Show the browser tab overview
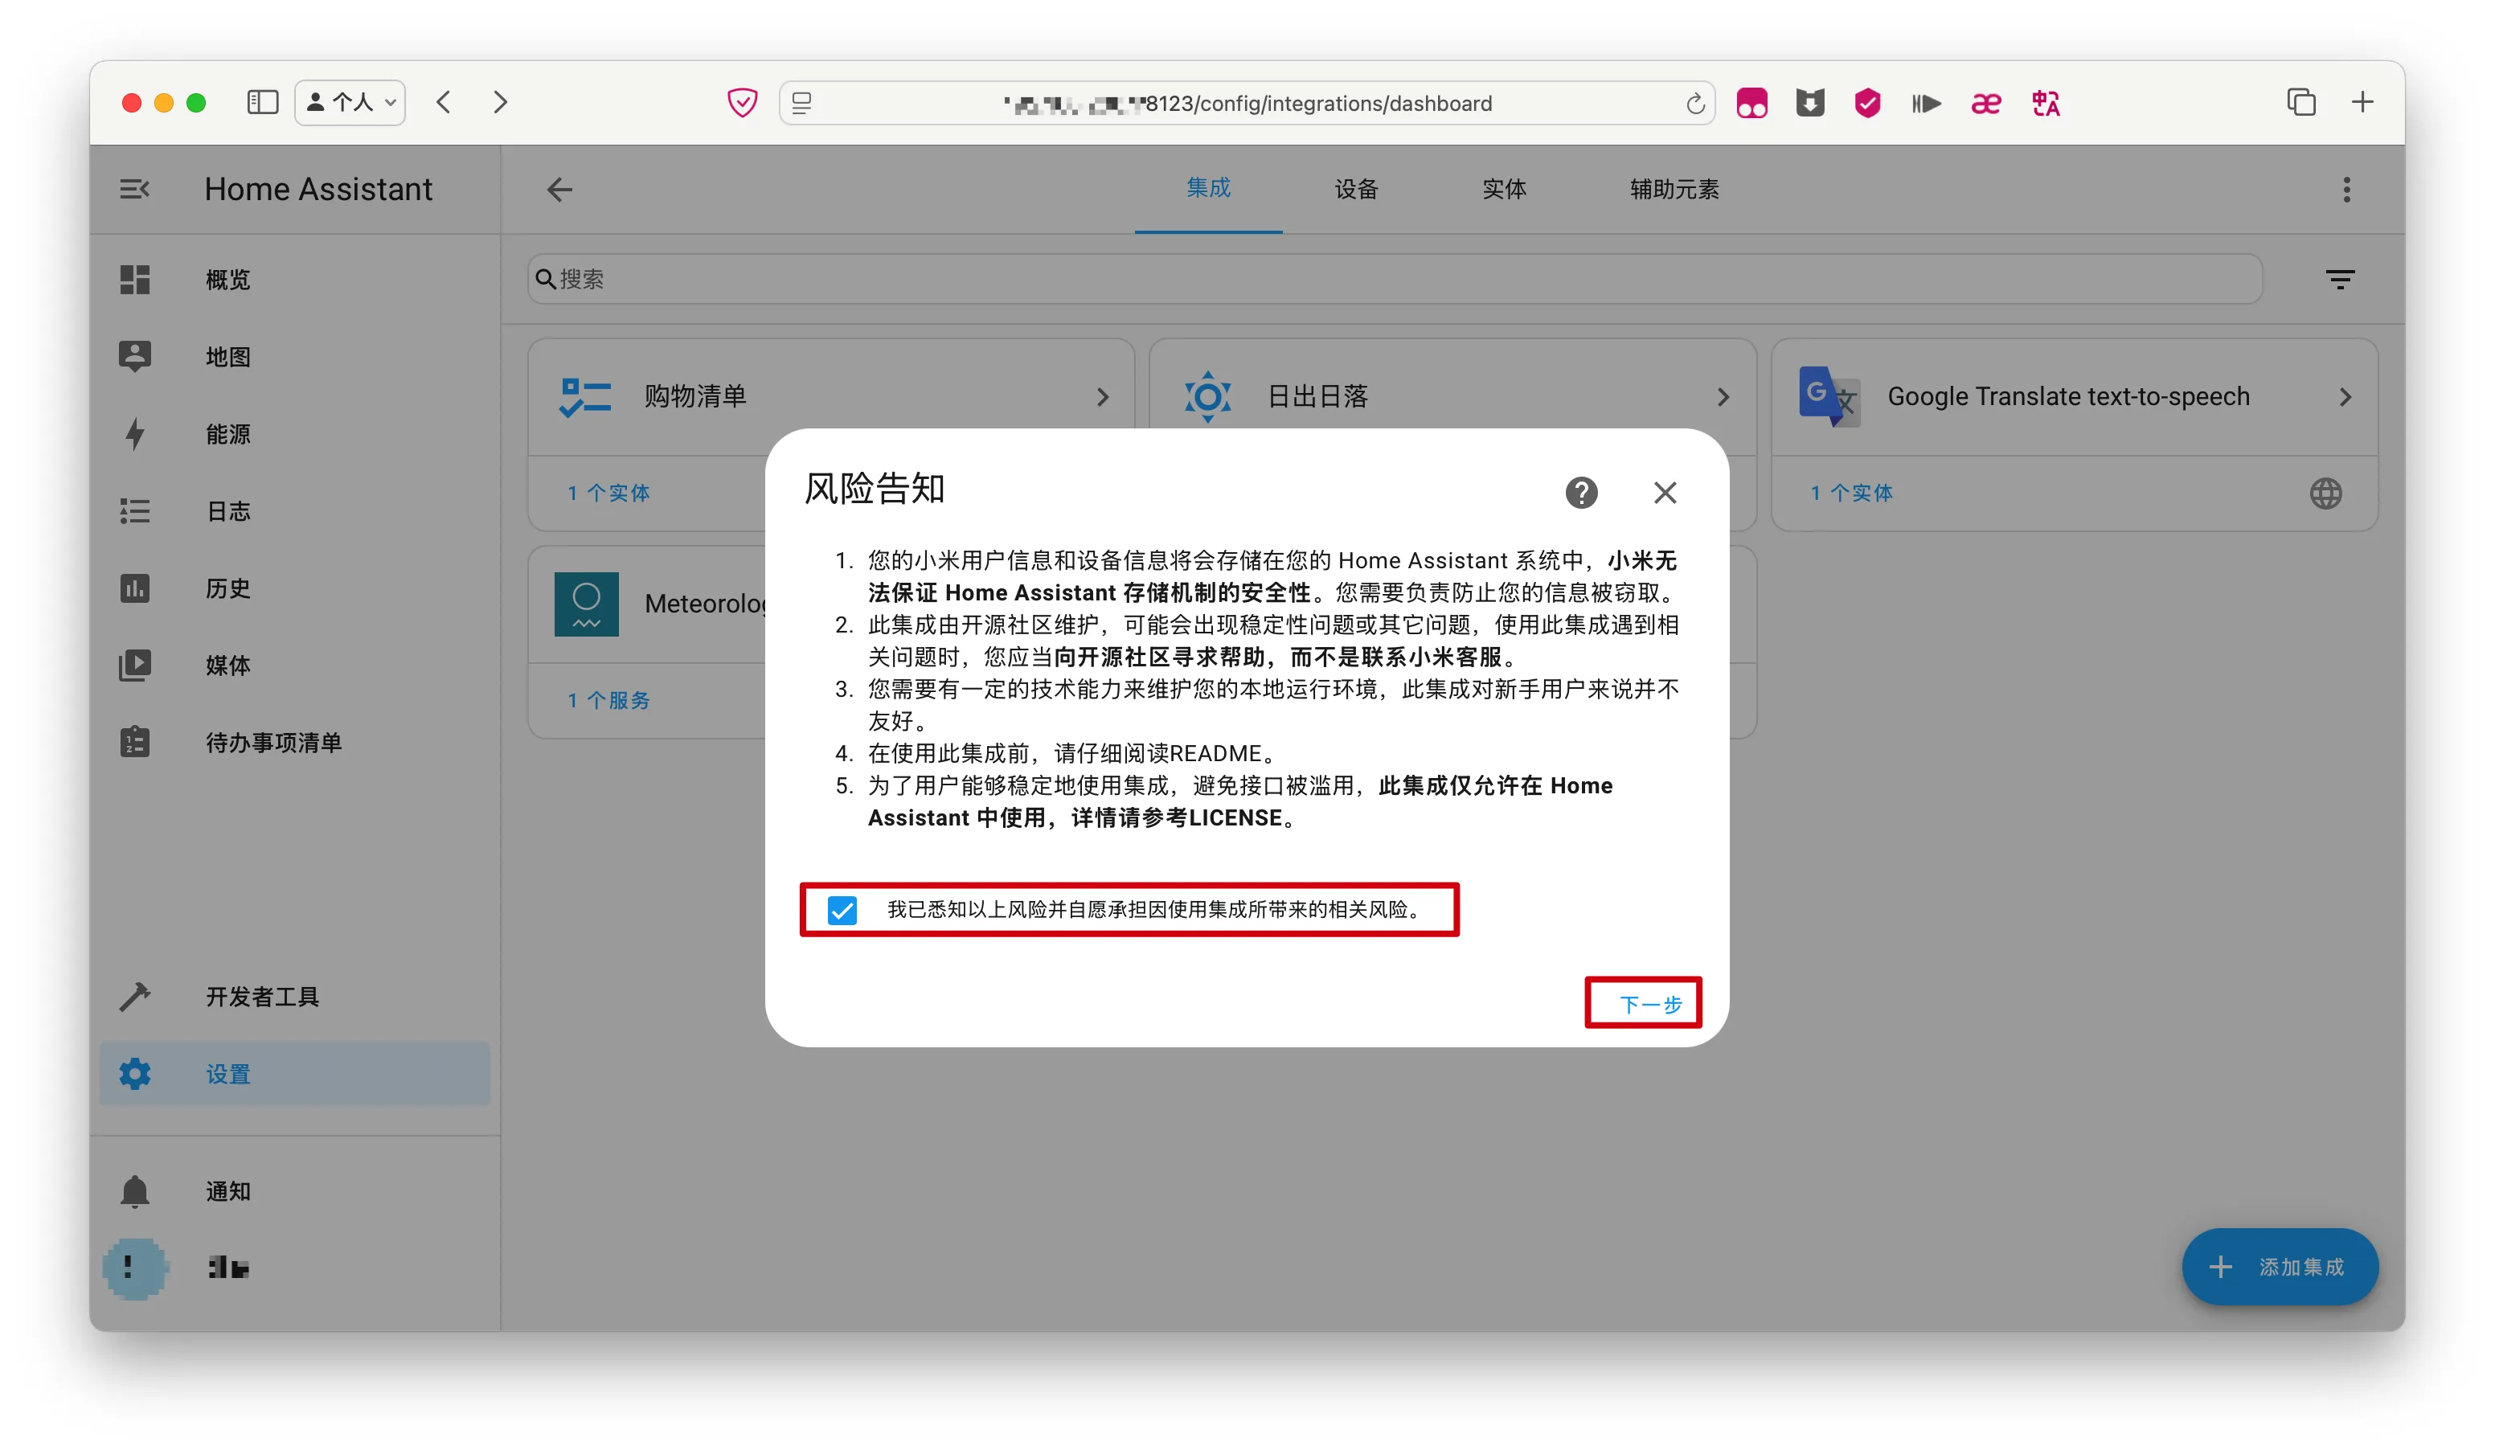Image resolution: width=2495 pixels, height=1450 pixels. [x=2301, y=102]
